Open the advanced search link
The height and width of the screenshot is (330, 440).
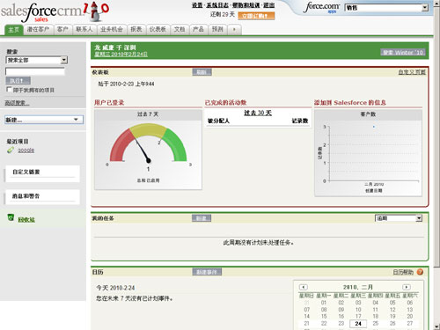click(17, 103)
